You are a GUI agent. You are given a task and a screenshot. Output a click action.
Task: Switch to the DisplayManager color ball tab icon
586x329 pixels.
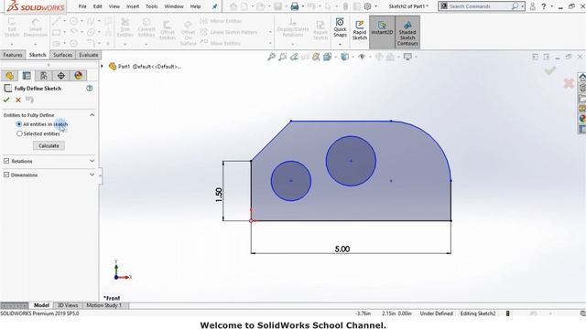coord(78,75)
